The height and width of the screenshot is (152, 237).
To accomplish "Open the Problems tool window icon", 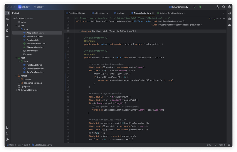I will coord(7,140).
